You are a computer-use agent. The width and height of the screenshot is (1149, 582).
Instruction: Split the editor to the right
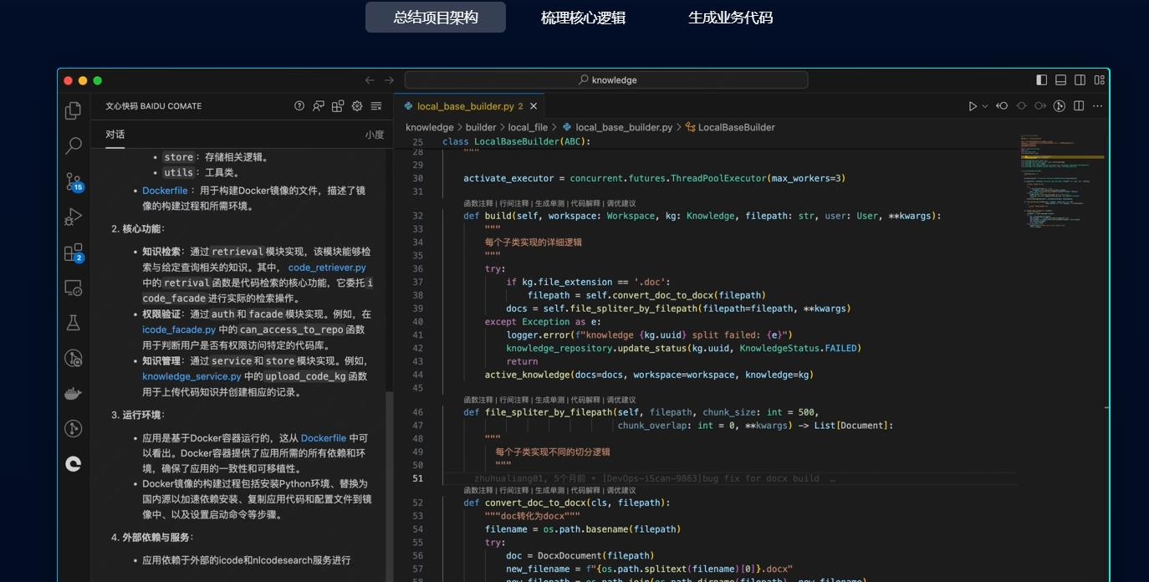pyautogui.click(x=1079, y=106)
